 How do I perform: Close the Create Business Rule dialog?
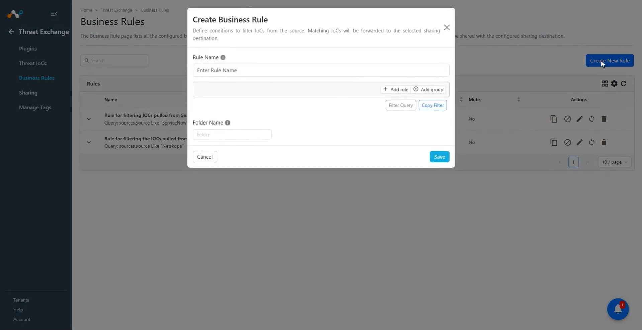(x=447, y=28)
